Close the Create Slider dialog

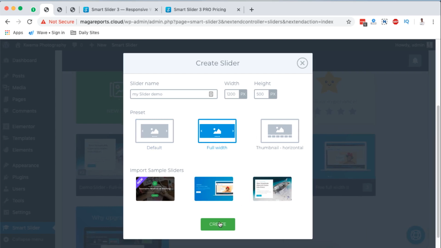click(302, 63)
